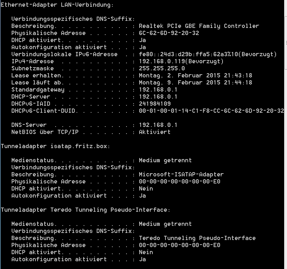Click the DHCPv6-IAID number 241984109

click(155, 104)
